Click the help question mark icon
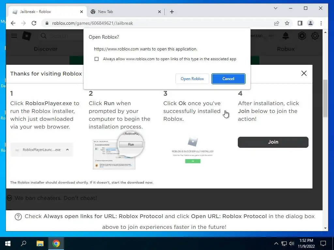The width and height of the screenshot is (334, 250). click(x=18, y=216)
